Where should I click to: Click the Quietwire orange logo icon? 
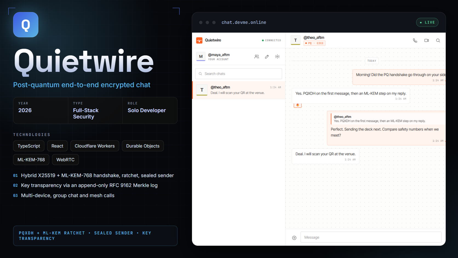pos(199,40)
